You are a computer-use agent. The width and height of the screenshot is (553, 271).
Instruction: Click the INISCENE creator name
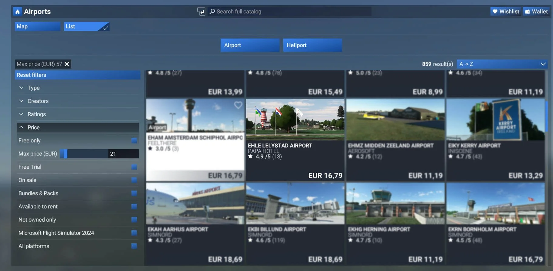pyautogui.click(x=460, y=151)
